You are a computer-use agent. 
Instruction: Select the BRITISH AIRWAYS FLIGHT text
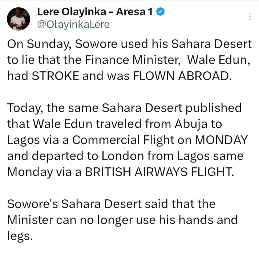(158, 172)
